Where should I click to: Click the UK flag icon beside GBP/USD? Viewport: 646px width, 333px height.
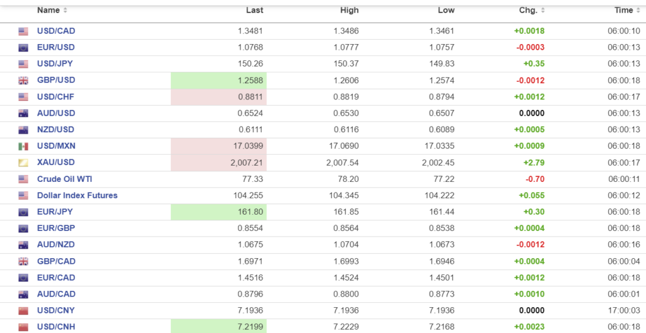pos(23,81)
